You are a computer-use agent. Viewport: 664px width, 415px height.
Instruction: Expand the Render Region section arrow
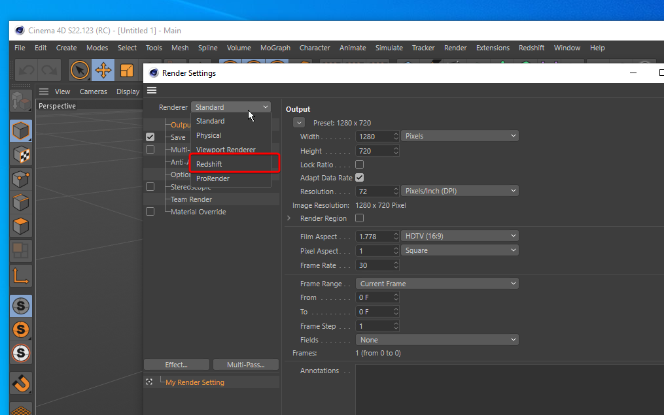pos(288,218)
